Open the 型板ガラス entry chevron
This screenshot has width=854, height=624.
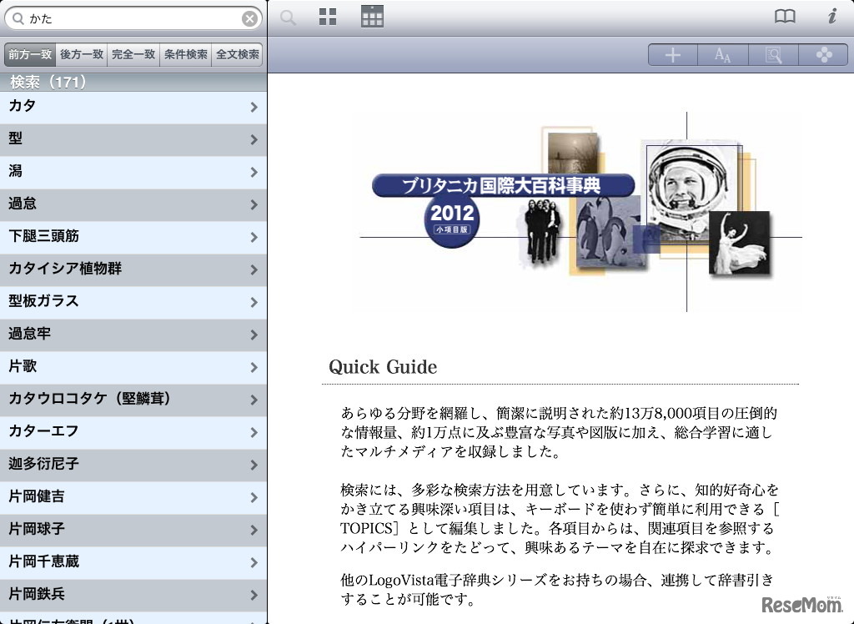(x=254, y=303)
